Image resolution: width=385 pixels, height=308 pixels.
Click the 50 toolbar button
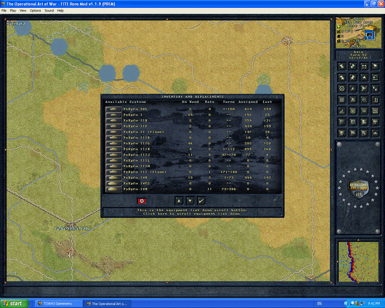(364, 111)
